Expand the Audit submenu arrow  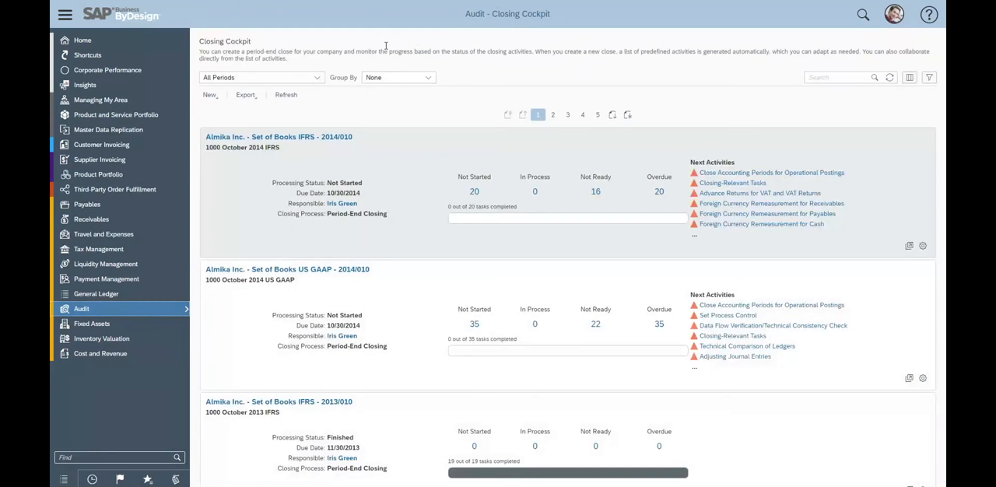click(x=186, y=309)
